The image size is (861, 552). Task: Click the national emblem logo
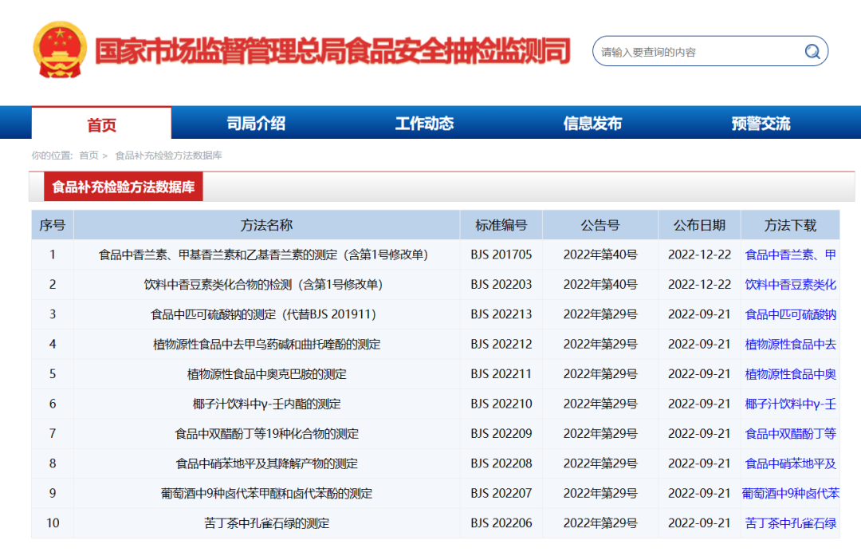pos(60,49)
